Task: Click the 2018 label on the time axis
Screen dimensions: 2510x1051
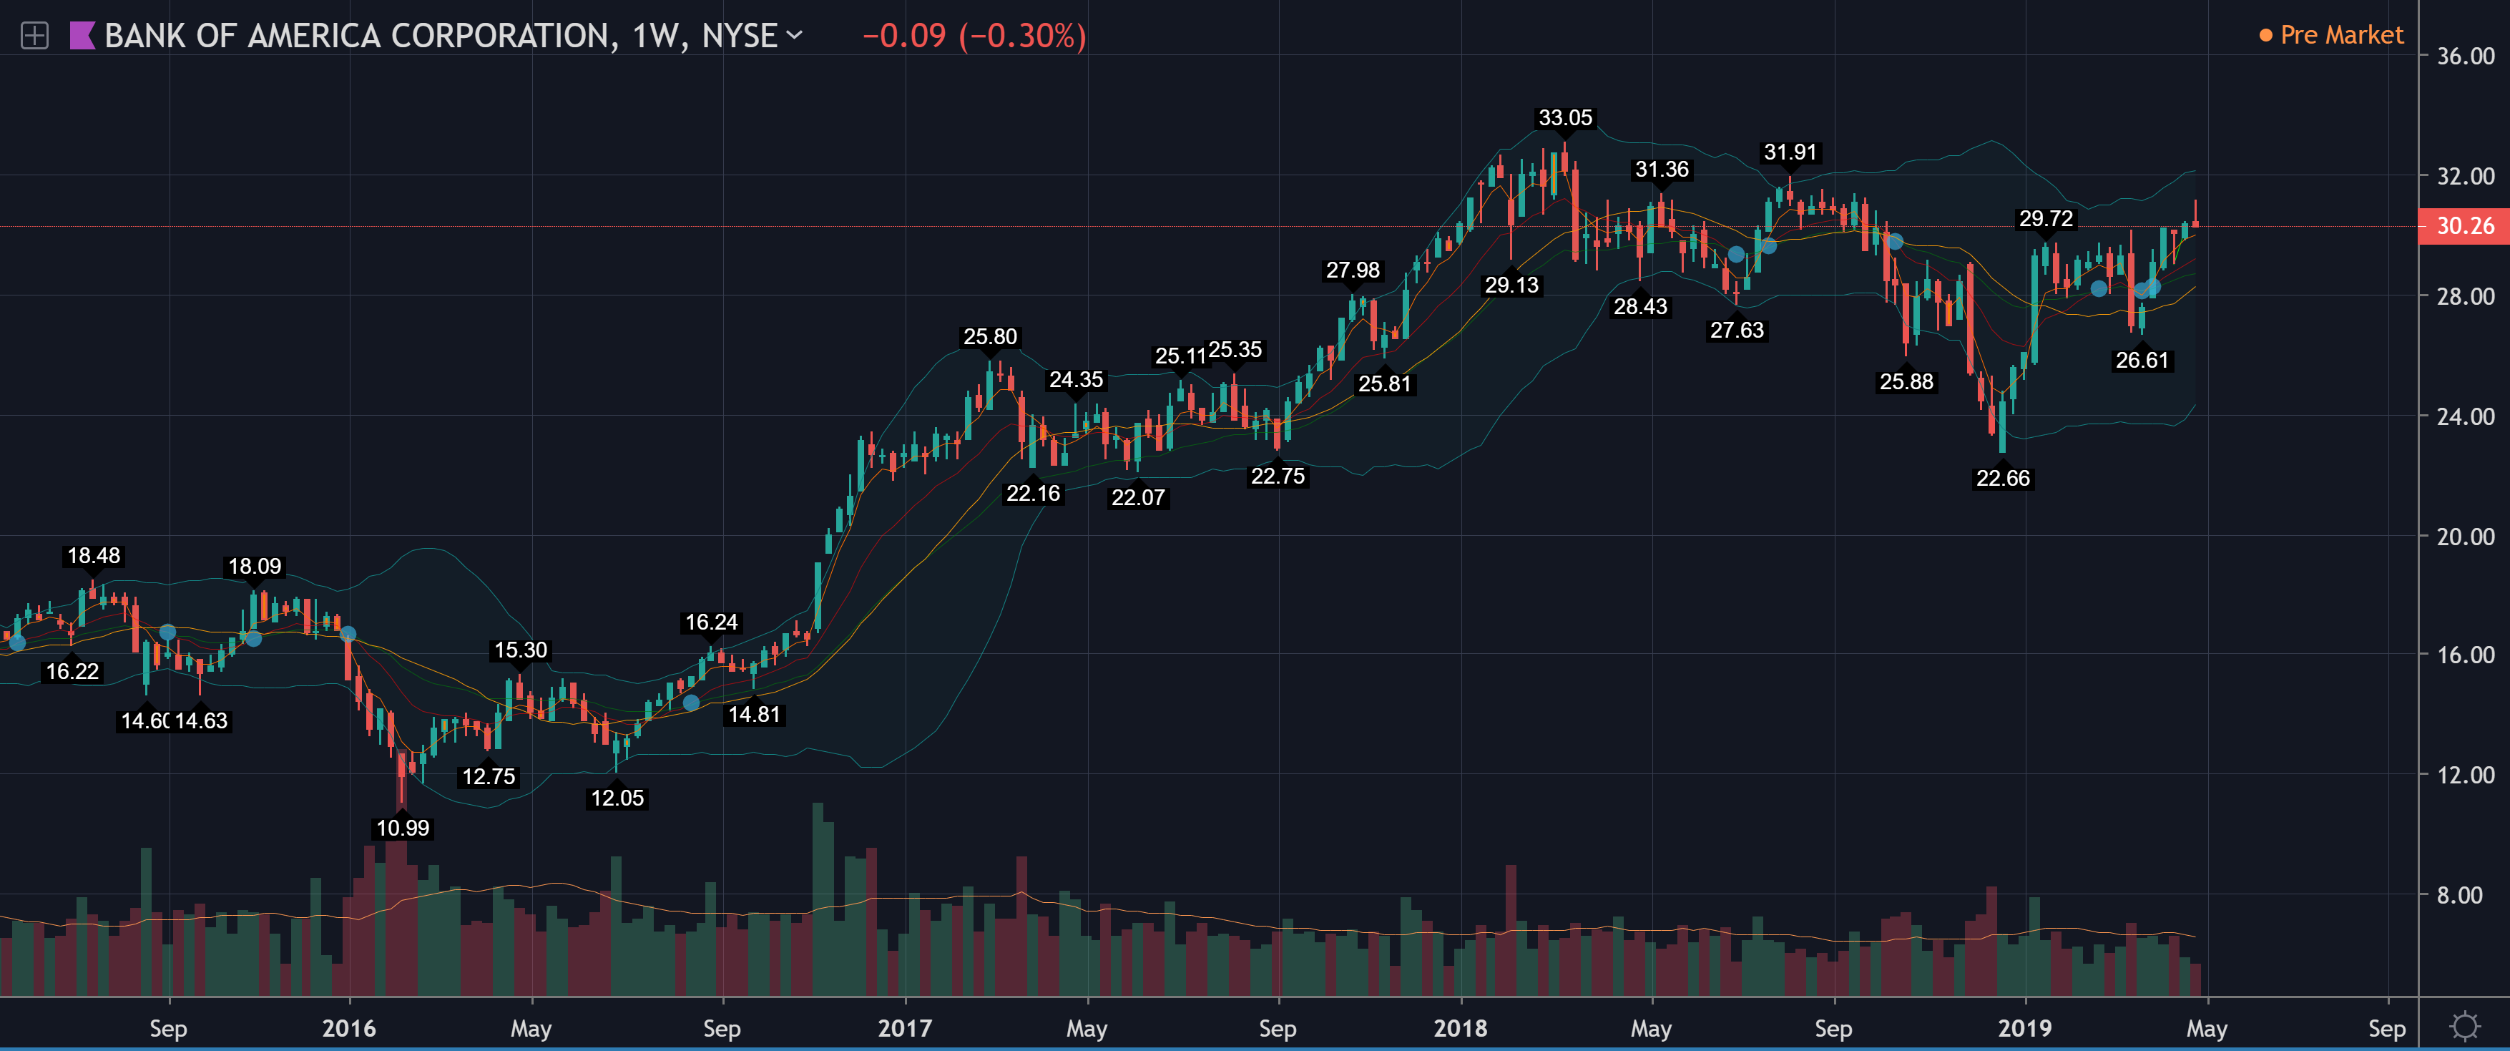Action: (x=1460, y=1027)
